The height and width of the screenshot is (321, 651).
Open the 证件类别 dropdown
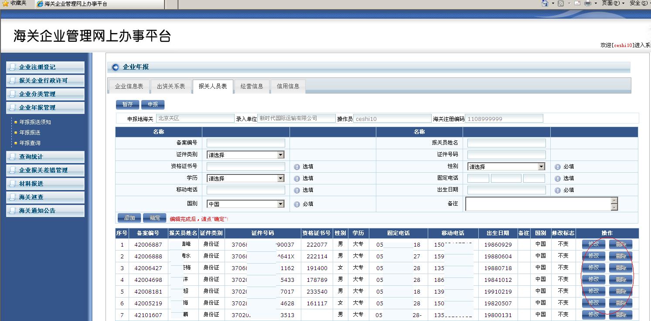(281, 155)
